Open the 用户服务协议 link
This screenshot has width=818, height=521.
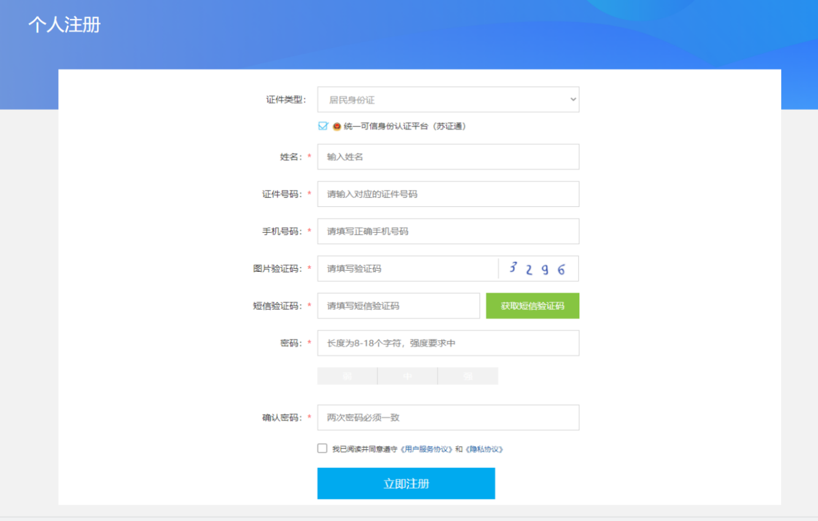[425, 449]
